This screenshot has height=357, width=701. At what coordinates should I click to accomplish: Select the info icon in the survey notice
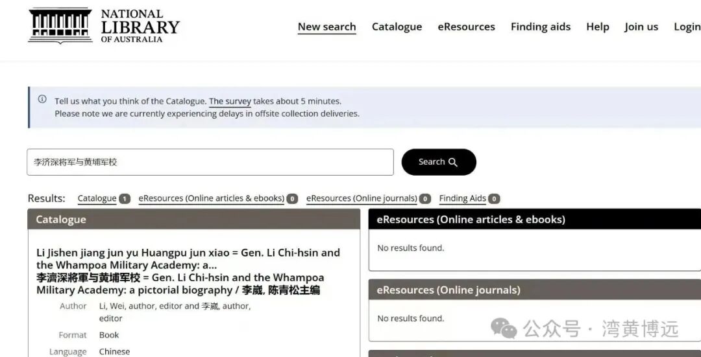[x=42, y=99]
